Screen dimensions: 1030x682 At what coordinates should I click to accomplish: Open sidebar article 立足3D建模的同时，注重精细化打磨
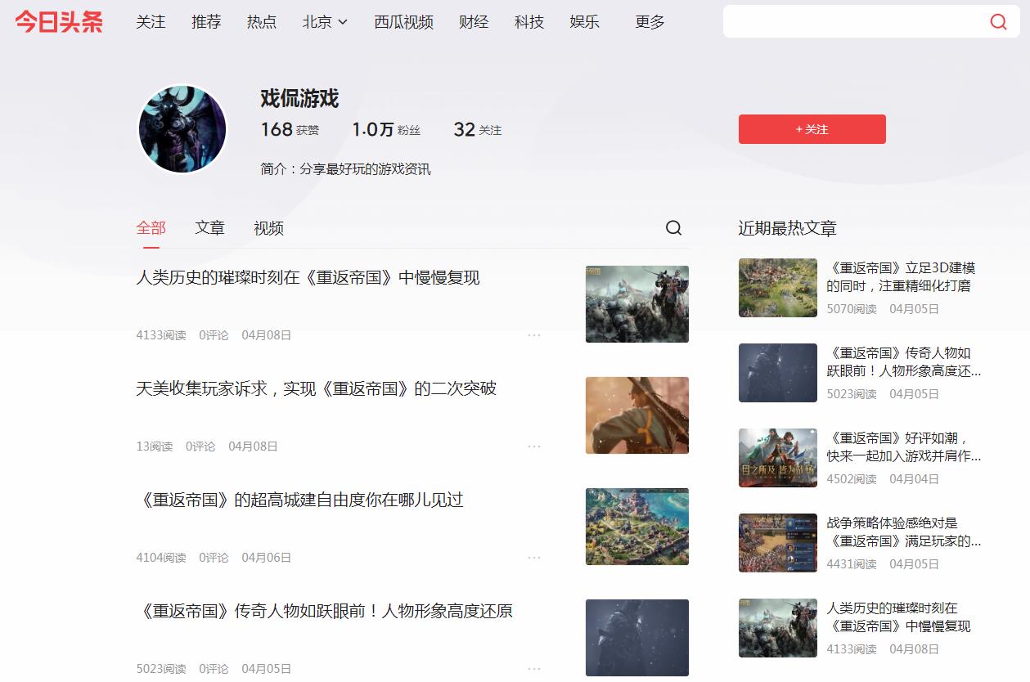click(901, 277)
